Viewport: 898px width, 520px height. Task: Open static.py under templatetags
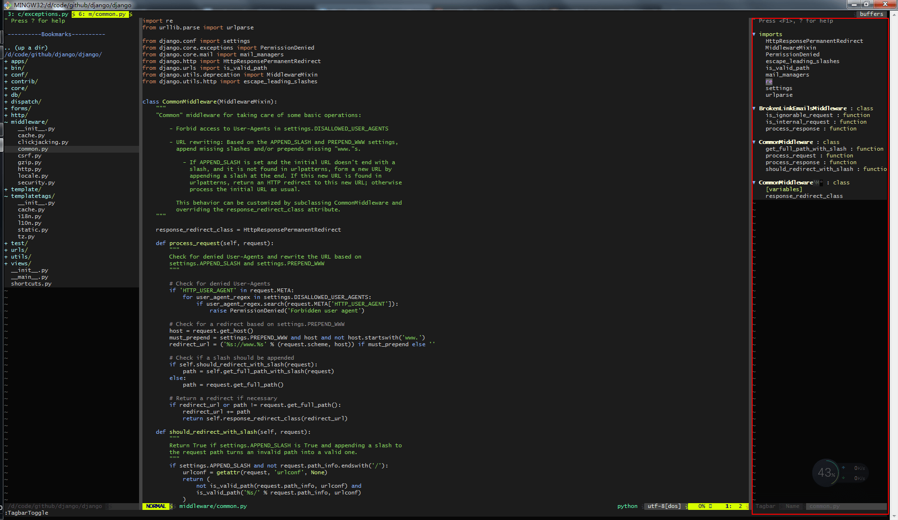pos(33,230)
